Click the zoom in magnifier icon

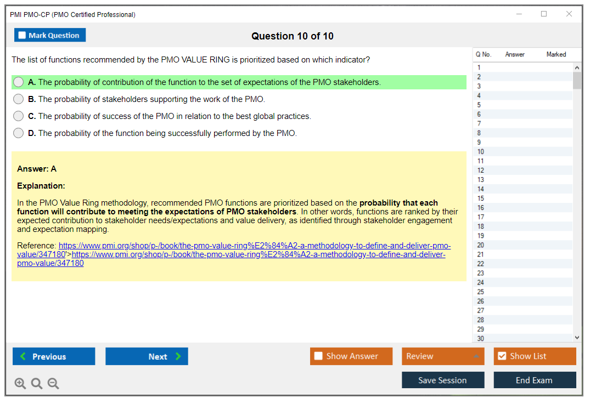[x=20, y=383]
